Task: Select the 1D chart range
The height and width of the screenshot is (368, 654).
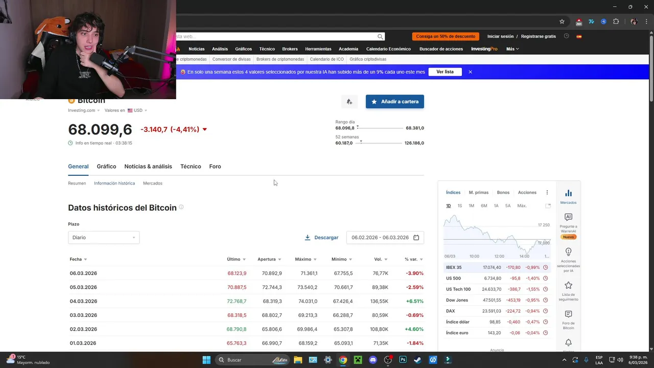Action: (x=449, y=205)
